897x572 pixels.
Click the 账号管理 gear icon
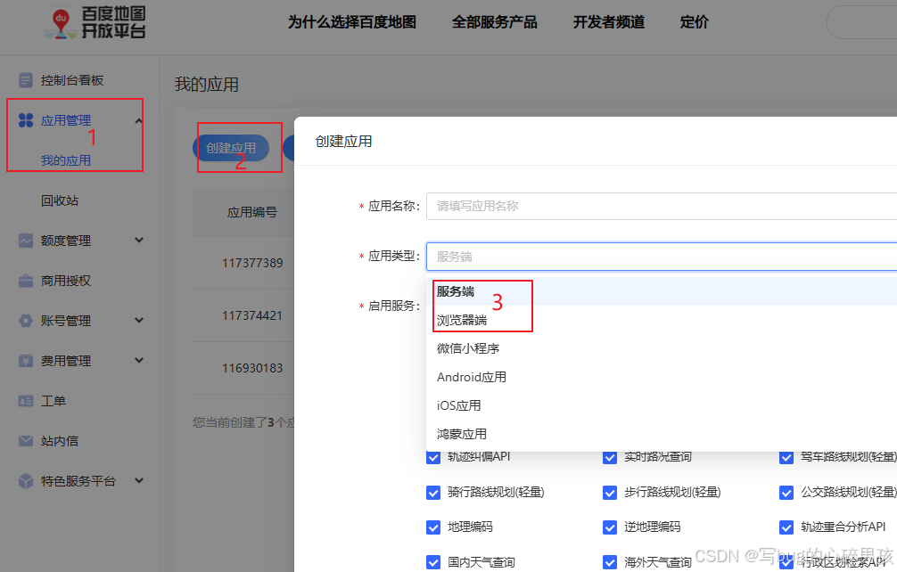point(26,321)
